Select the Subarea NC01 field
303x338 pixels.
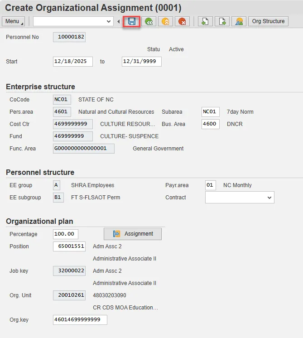click(210, 112)
